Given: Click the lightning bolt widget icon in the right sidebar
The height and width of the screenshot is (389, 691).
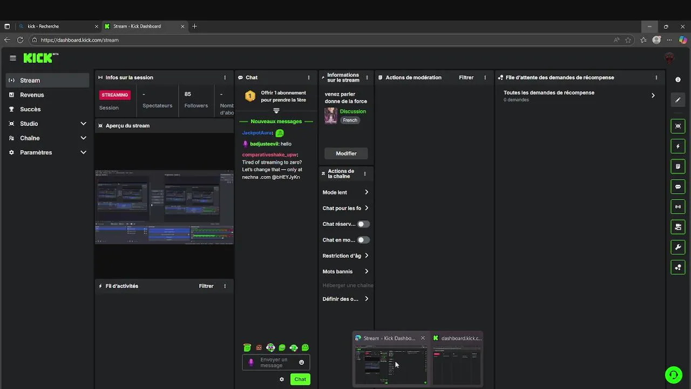Looking at the screenshot, I should (678, 146).
